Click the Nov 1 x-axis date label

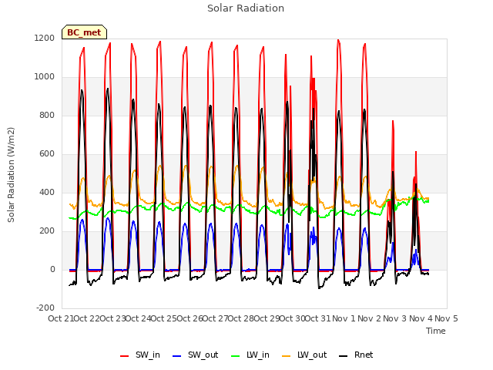(344, 318)
